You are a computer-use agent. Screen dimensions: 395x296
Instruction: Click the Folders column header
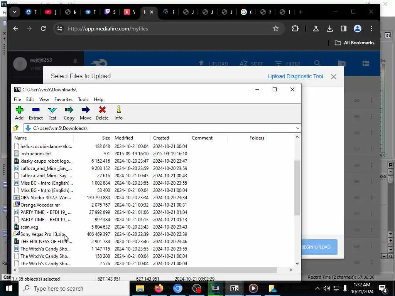click(247, 138)
